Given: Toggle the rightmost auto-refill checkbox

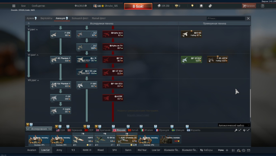Looking at the screenshot, I should 248,130.
